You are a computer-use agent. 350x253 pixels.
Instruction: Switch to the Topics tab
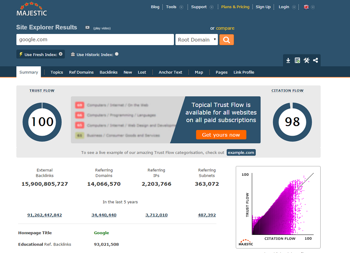(x=57, y=72)
